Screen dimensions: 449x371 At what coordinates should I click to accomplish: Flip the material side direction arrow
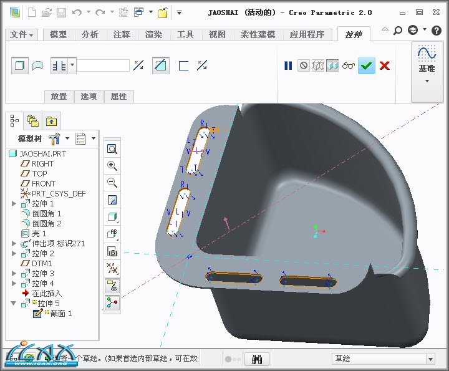tap(202, 65)
